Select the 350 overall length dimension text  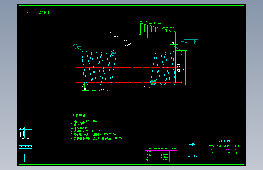(128, 44)
